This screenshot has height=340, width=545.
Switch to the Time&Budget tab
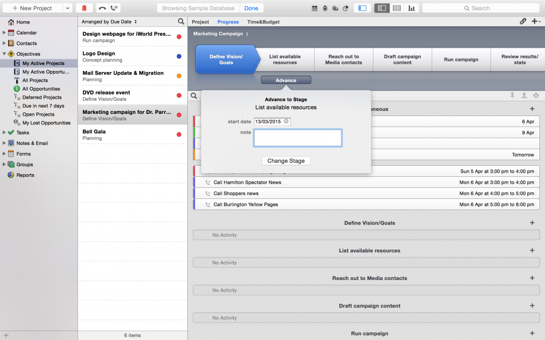coord(263,22)
